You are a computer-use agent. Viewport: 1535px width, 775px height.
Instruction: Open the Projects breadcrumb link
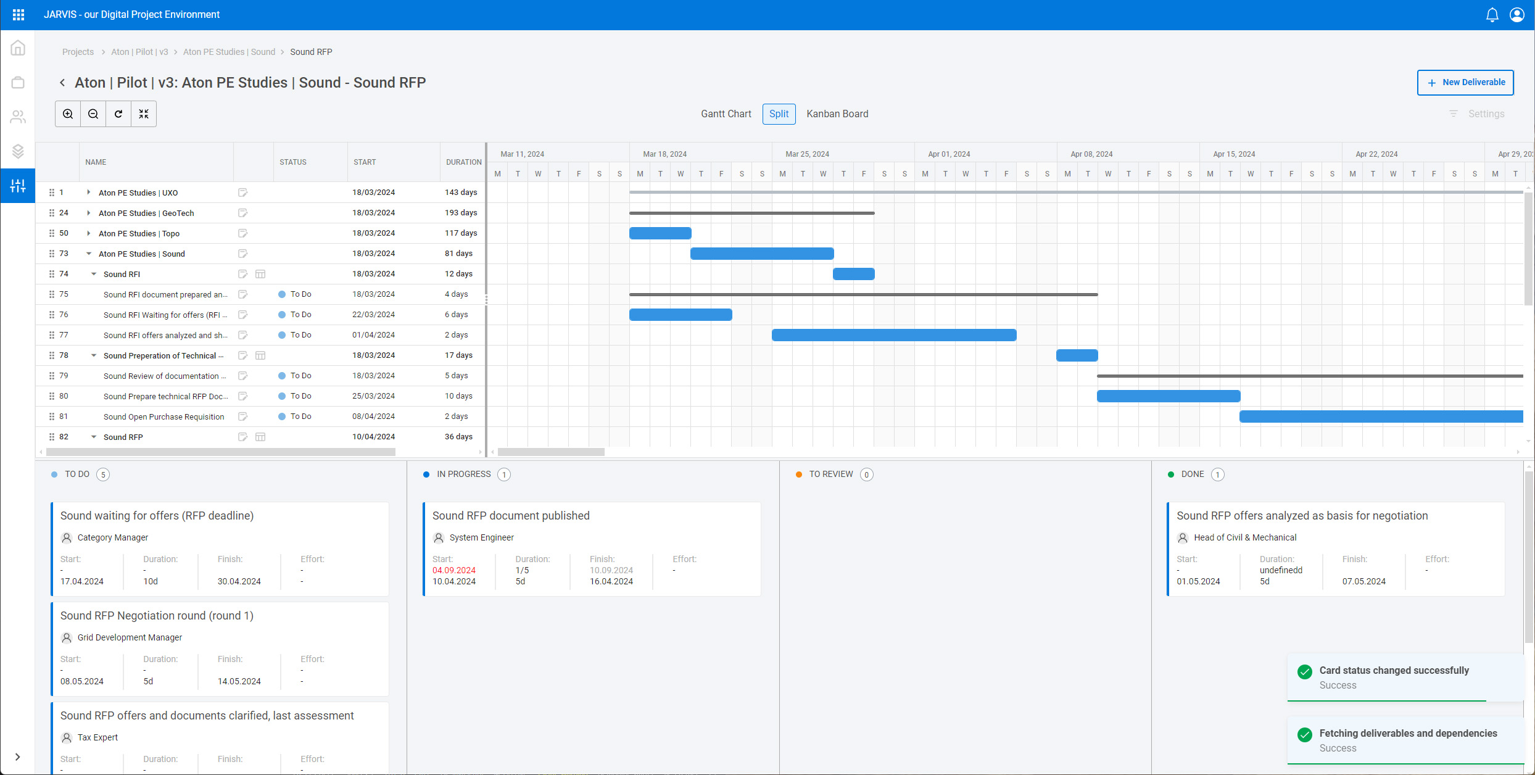(x=78, y=52)
